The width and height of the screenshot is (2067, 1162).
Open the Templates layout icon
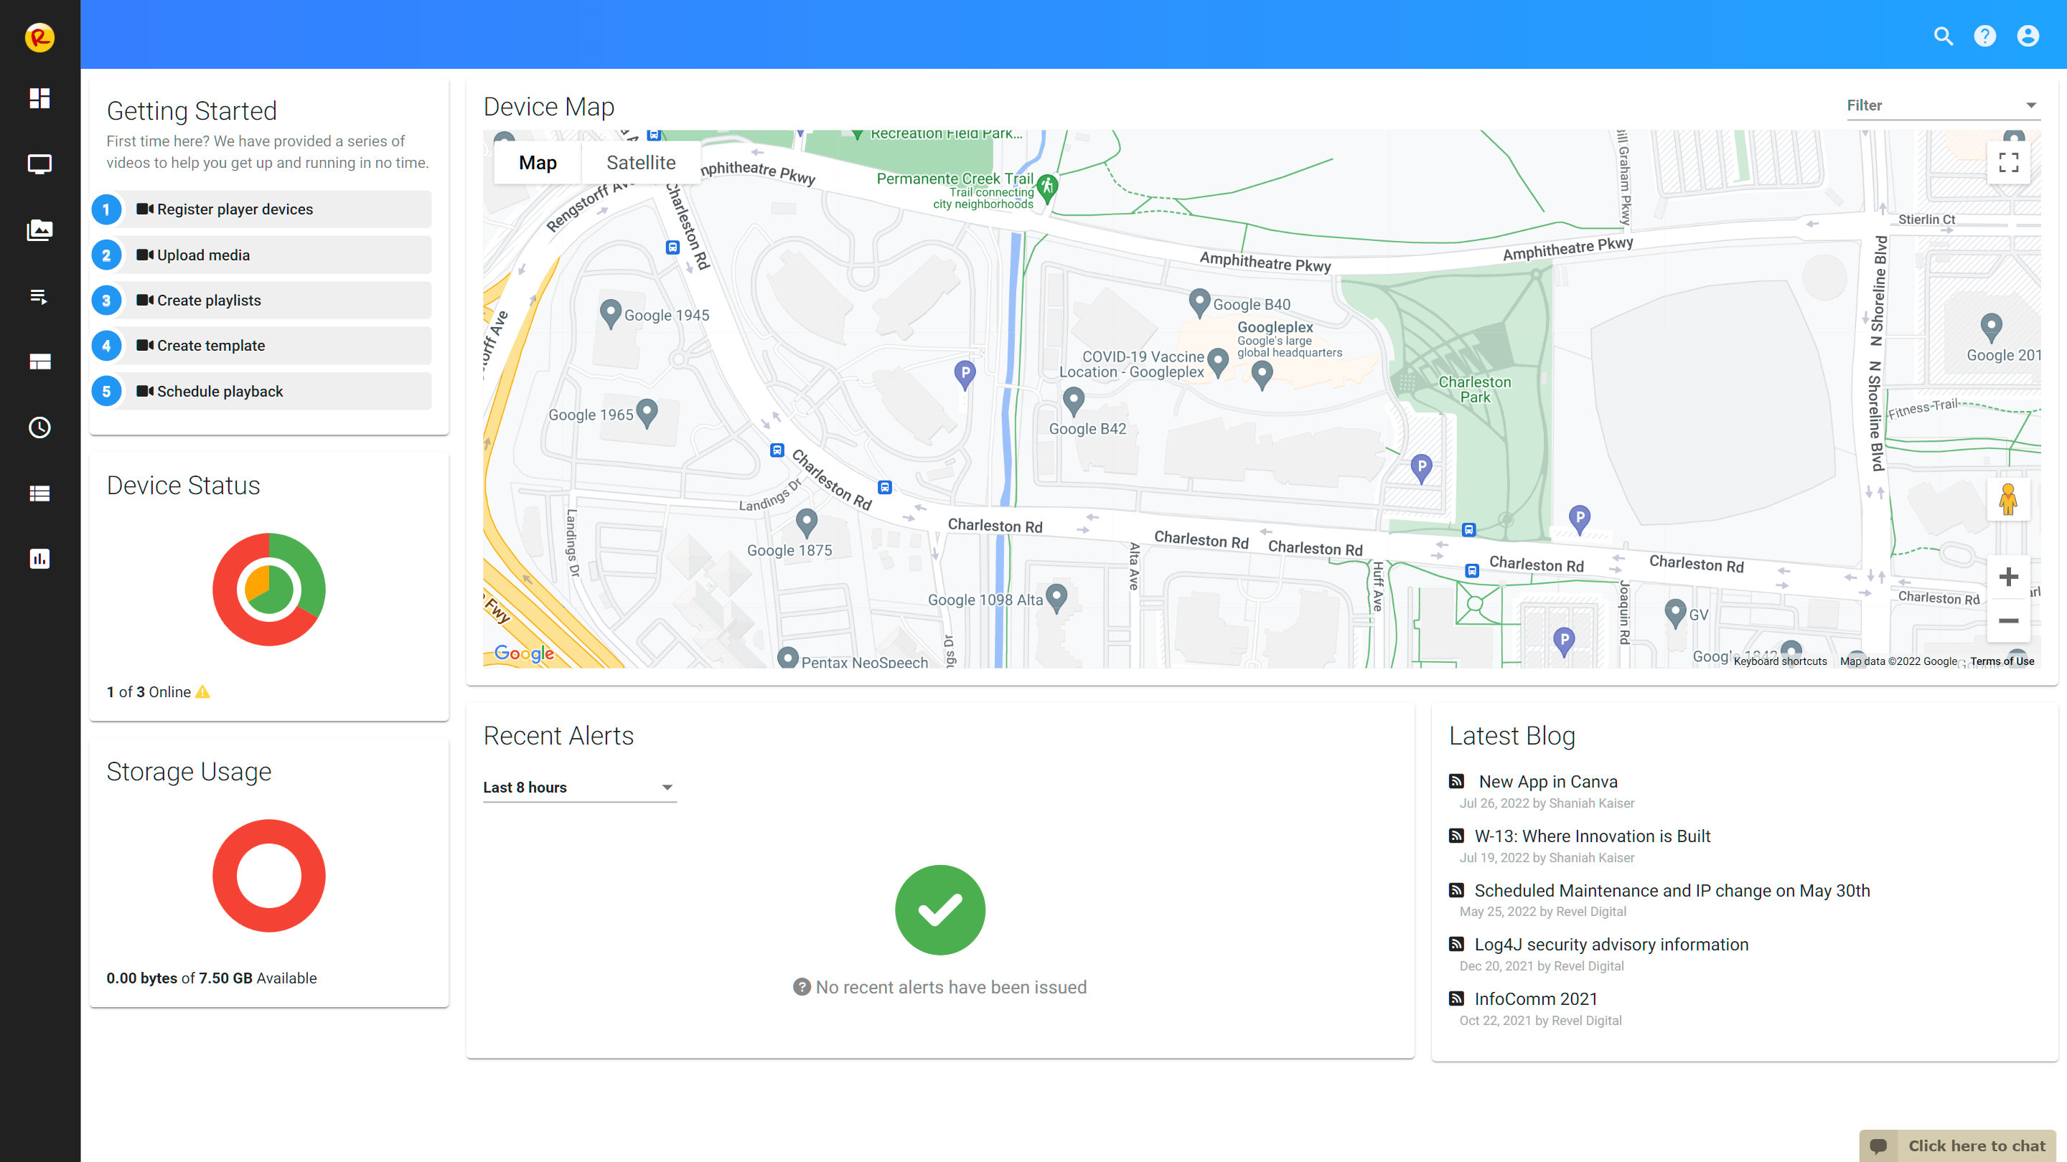(x=39, y=361)
